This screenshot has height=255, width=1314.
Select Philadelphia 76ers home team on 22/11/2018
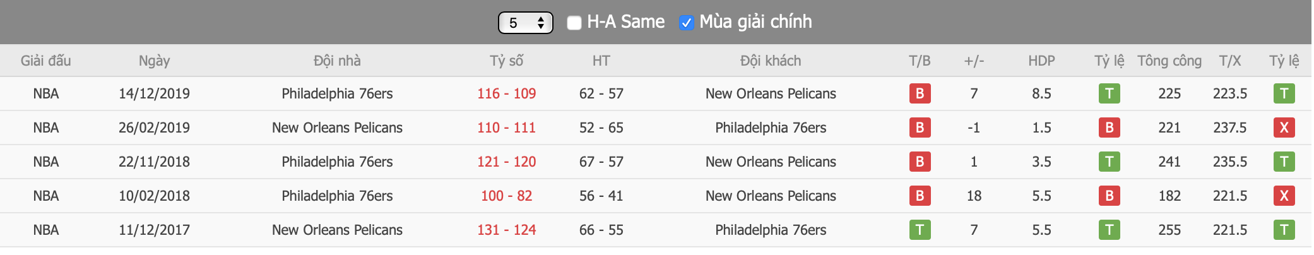(337, 162)
